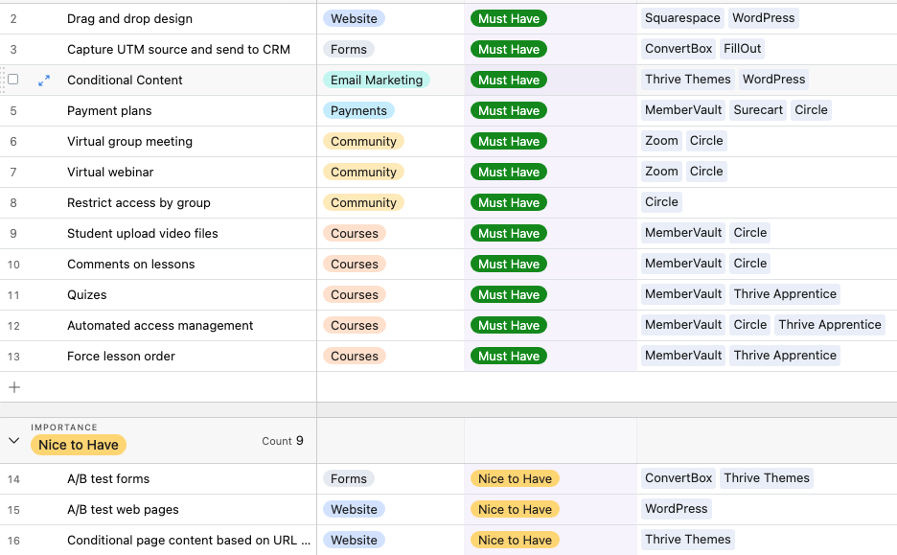Image resolution: width=897 pixels, height=555 pixels.
Task: Click the Must Have pill on Payment plans
Action: coord(508,110)
